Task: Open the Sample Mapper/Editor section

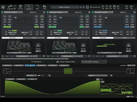Action: click(x=66, y=62)
